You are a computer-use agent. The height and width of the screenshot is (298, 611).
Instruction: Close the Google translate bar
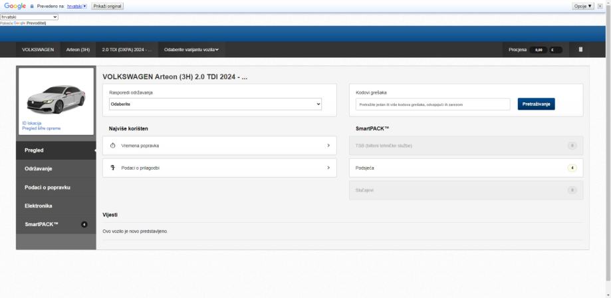(x=600, y=6)
